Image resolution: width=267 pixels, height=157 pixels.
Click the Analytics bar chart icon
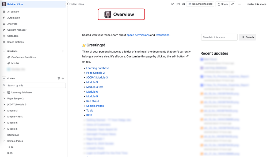tap(4, 24)
